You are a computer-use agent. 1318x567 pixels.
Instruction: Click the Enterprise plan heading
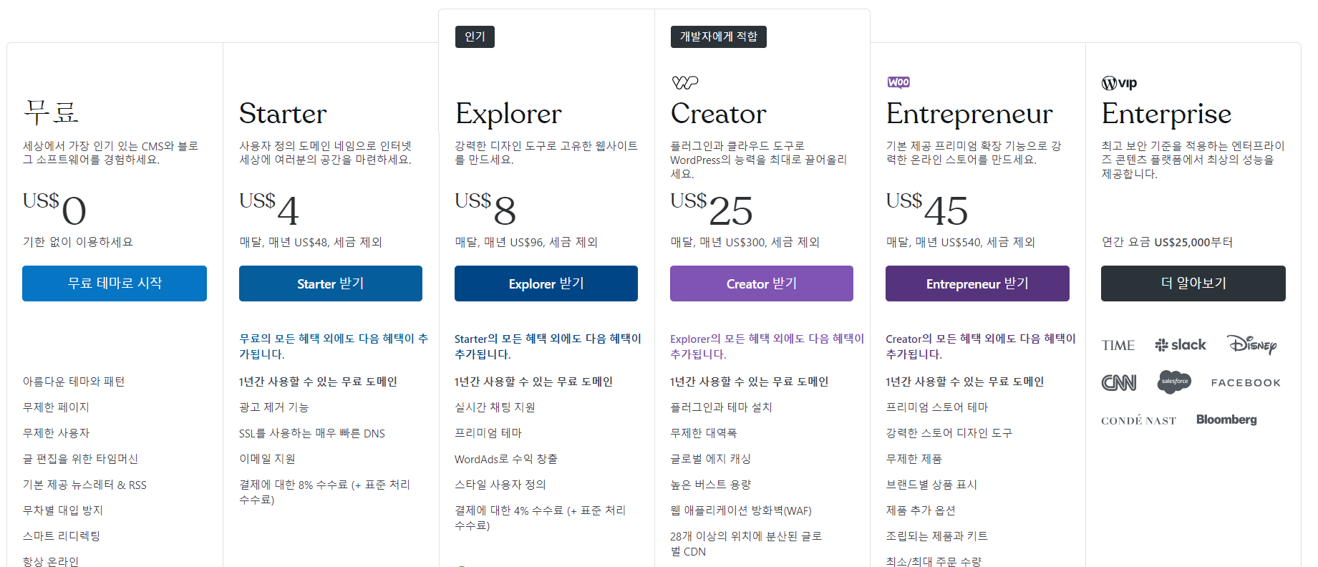click(1166, 114)
